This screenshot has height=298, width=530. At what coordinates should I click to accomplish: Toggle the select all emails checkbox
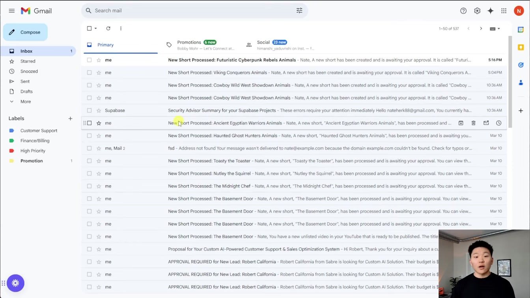tap(89, 28)
